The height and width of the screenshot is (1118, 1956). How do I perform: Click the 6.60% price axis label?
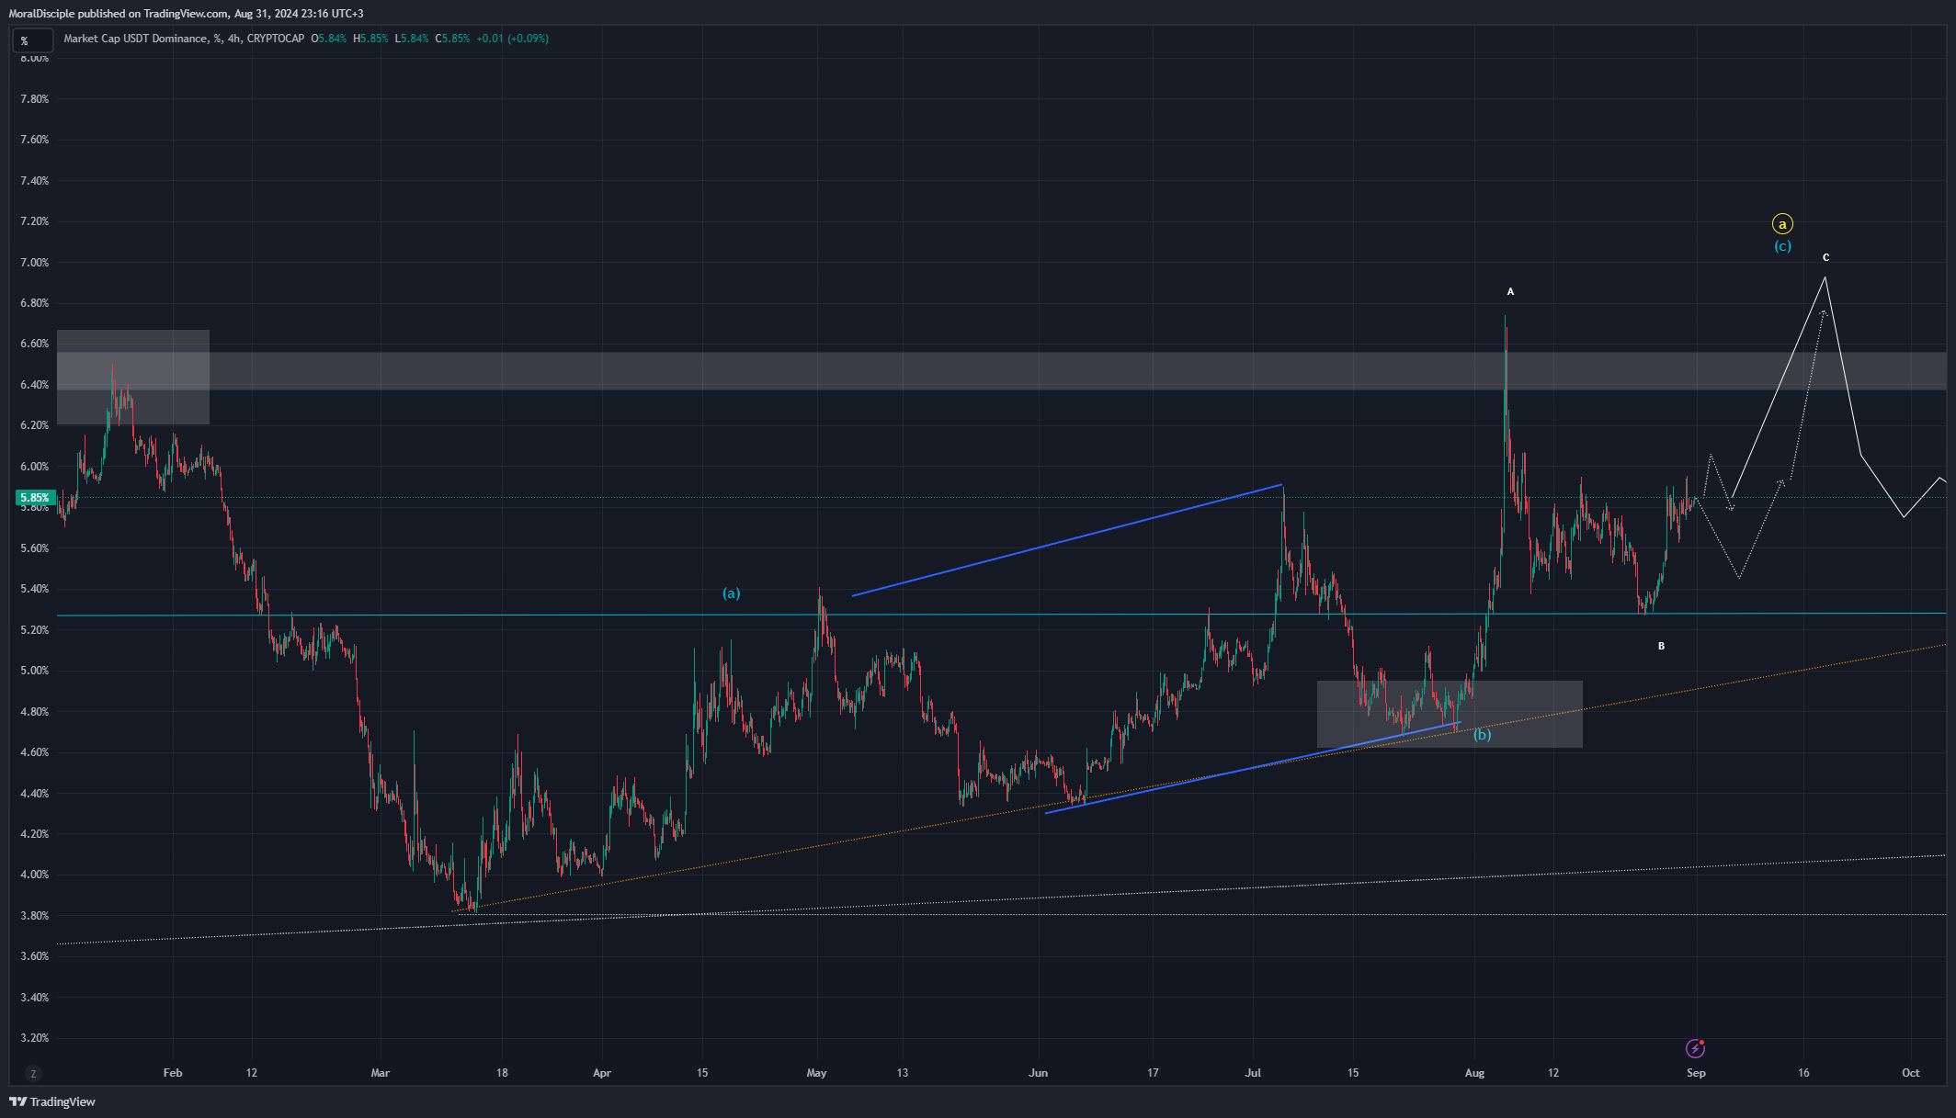click(35, 344)
